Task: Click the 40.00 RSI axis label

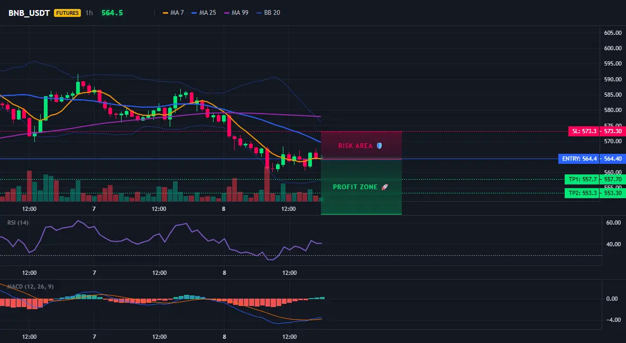Action: 614,244
